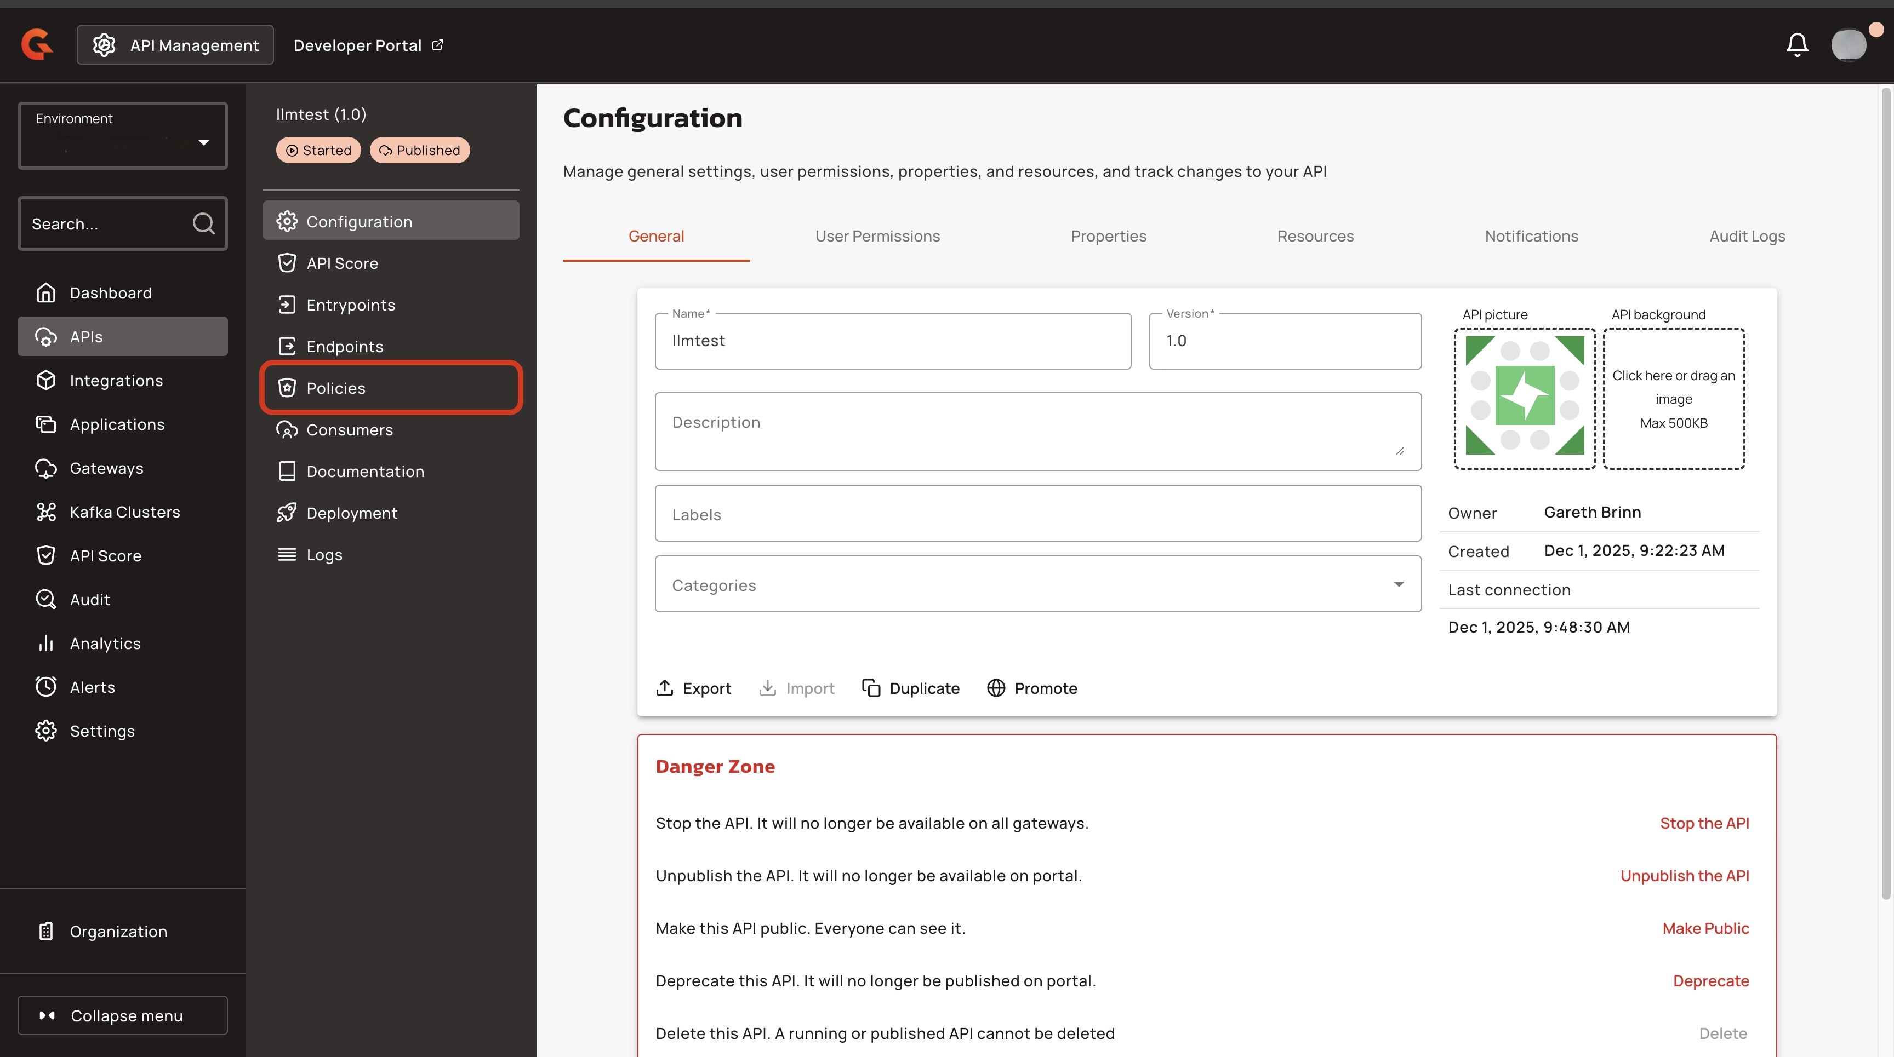The image size is (1894, 1057).
Task: Open the Entrypoints page
Action: [x=350, y=305]
